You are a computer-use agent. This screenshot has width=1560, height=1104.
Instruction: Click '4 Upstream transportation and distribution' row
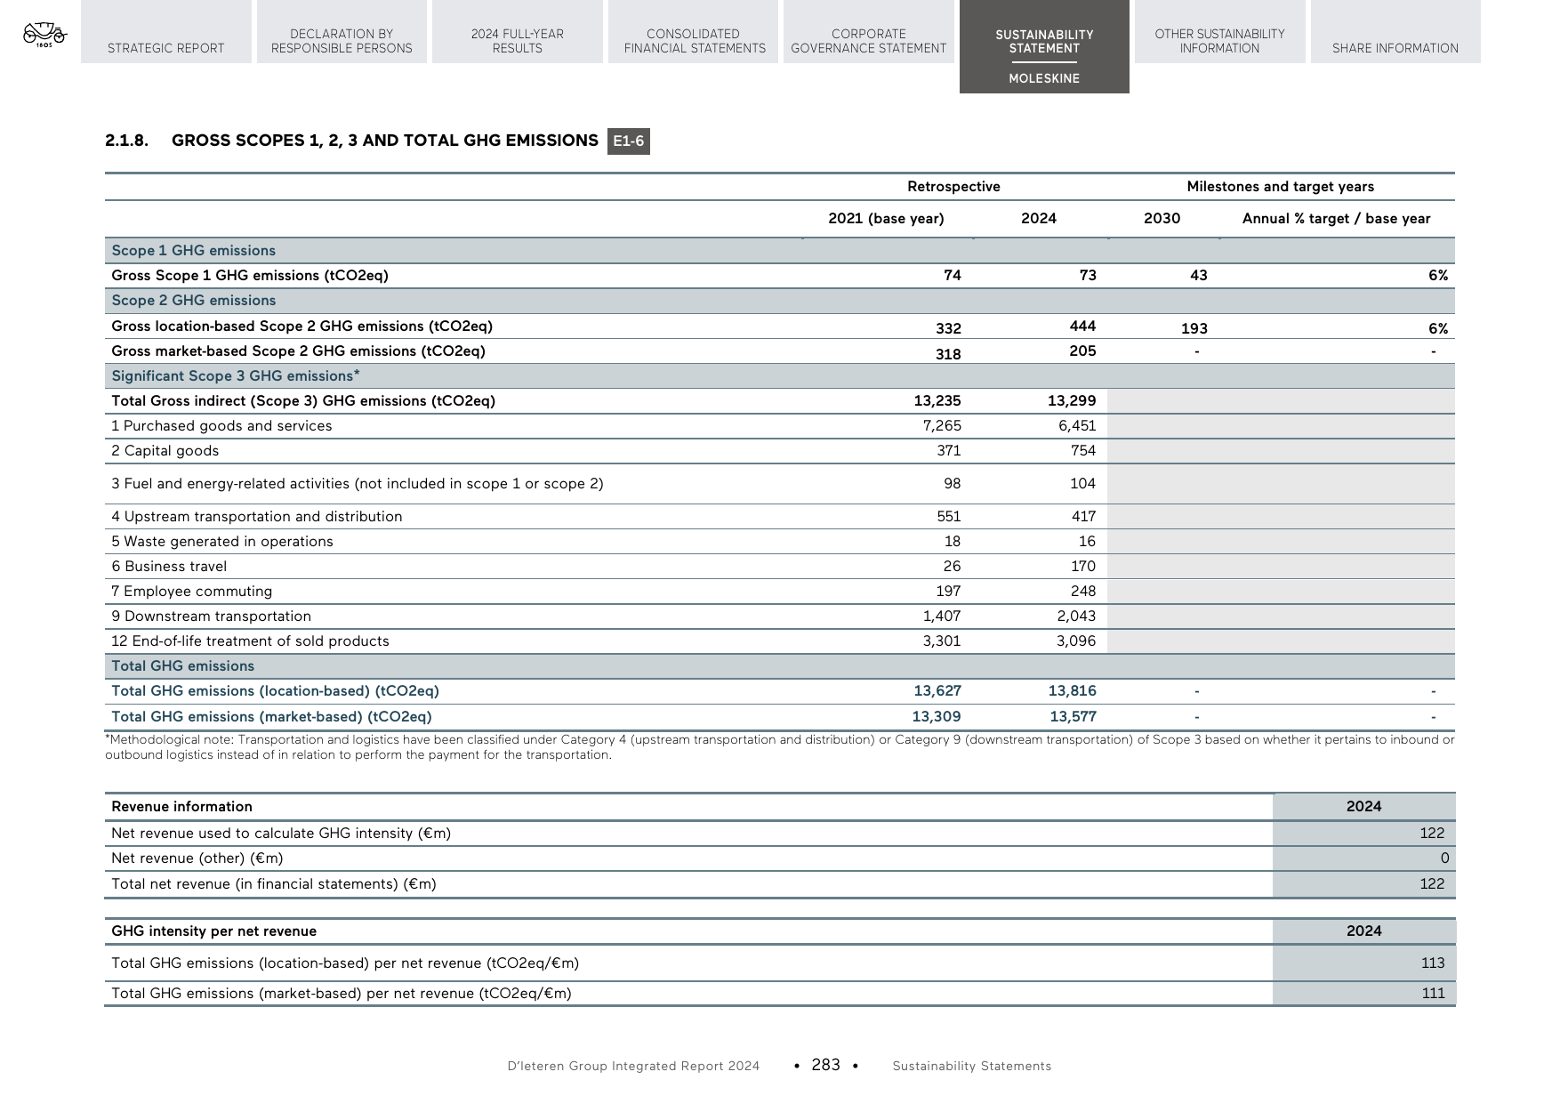click(780, 517)
